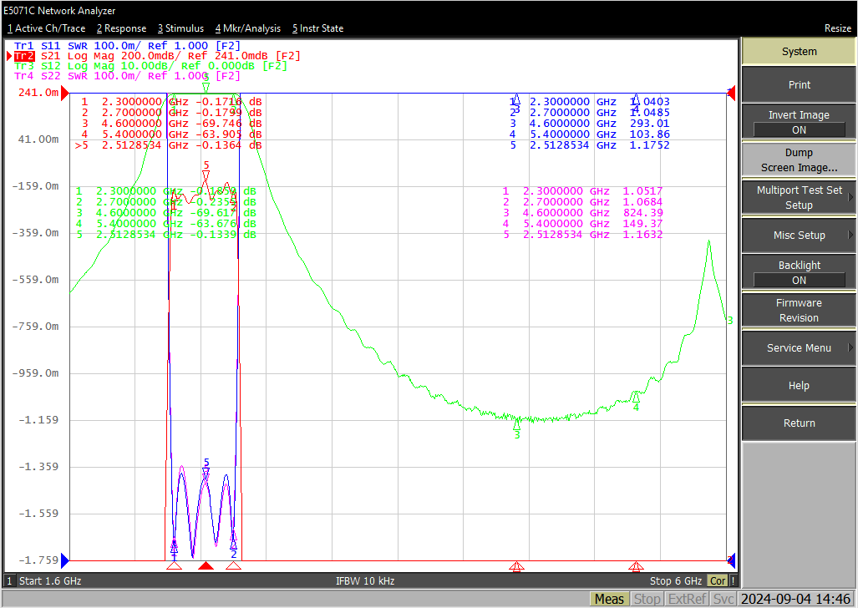Click the date and time display

tap(795, 600)
